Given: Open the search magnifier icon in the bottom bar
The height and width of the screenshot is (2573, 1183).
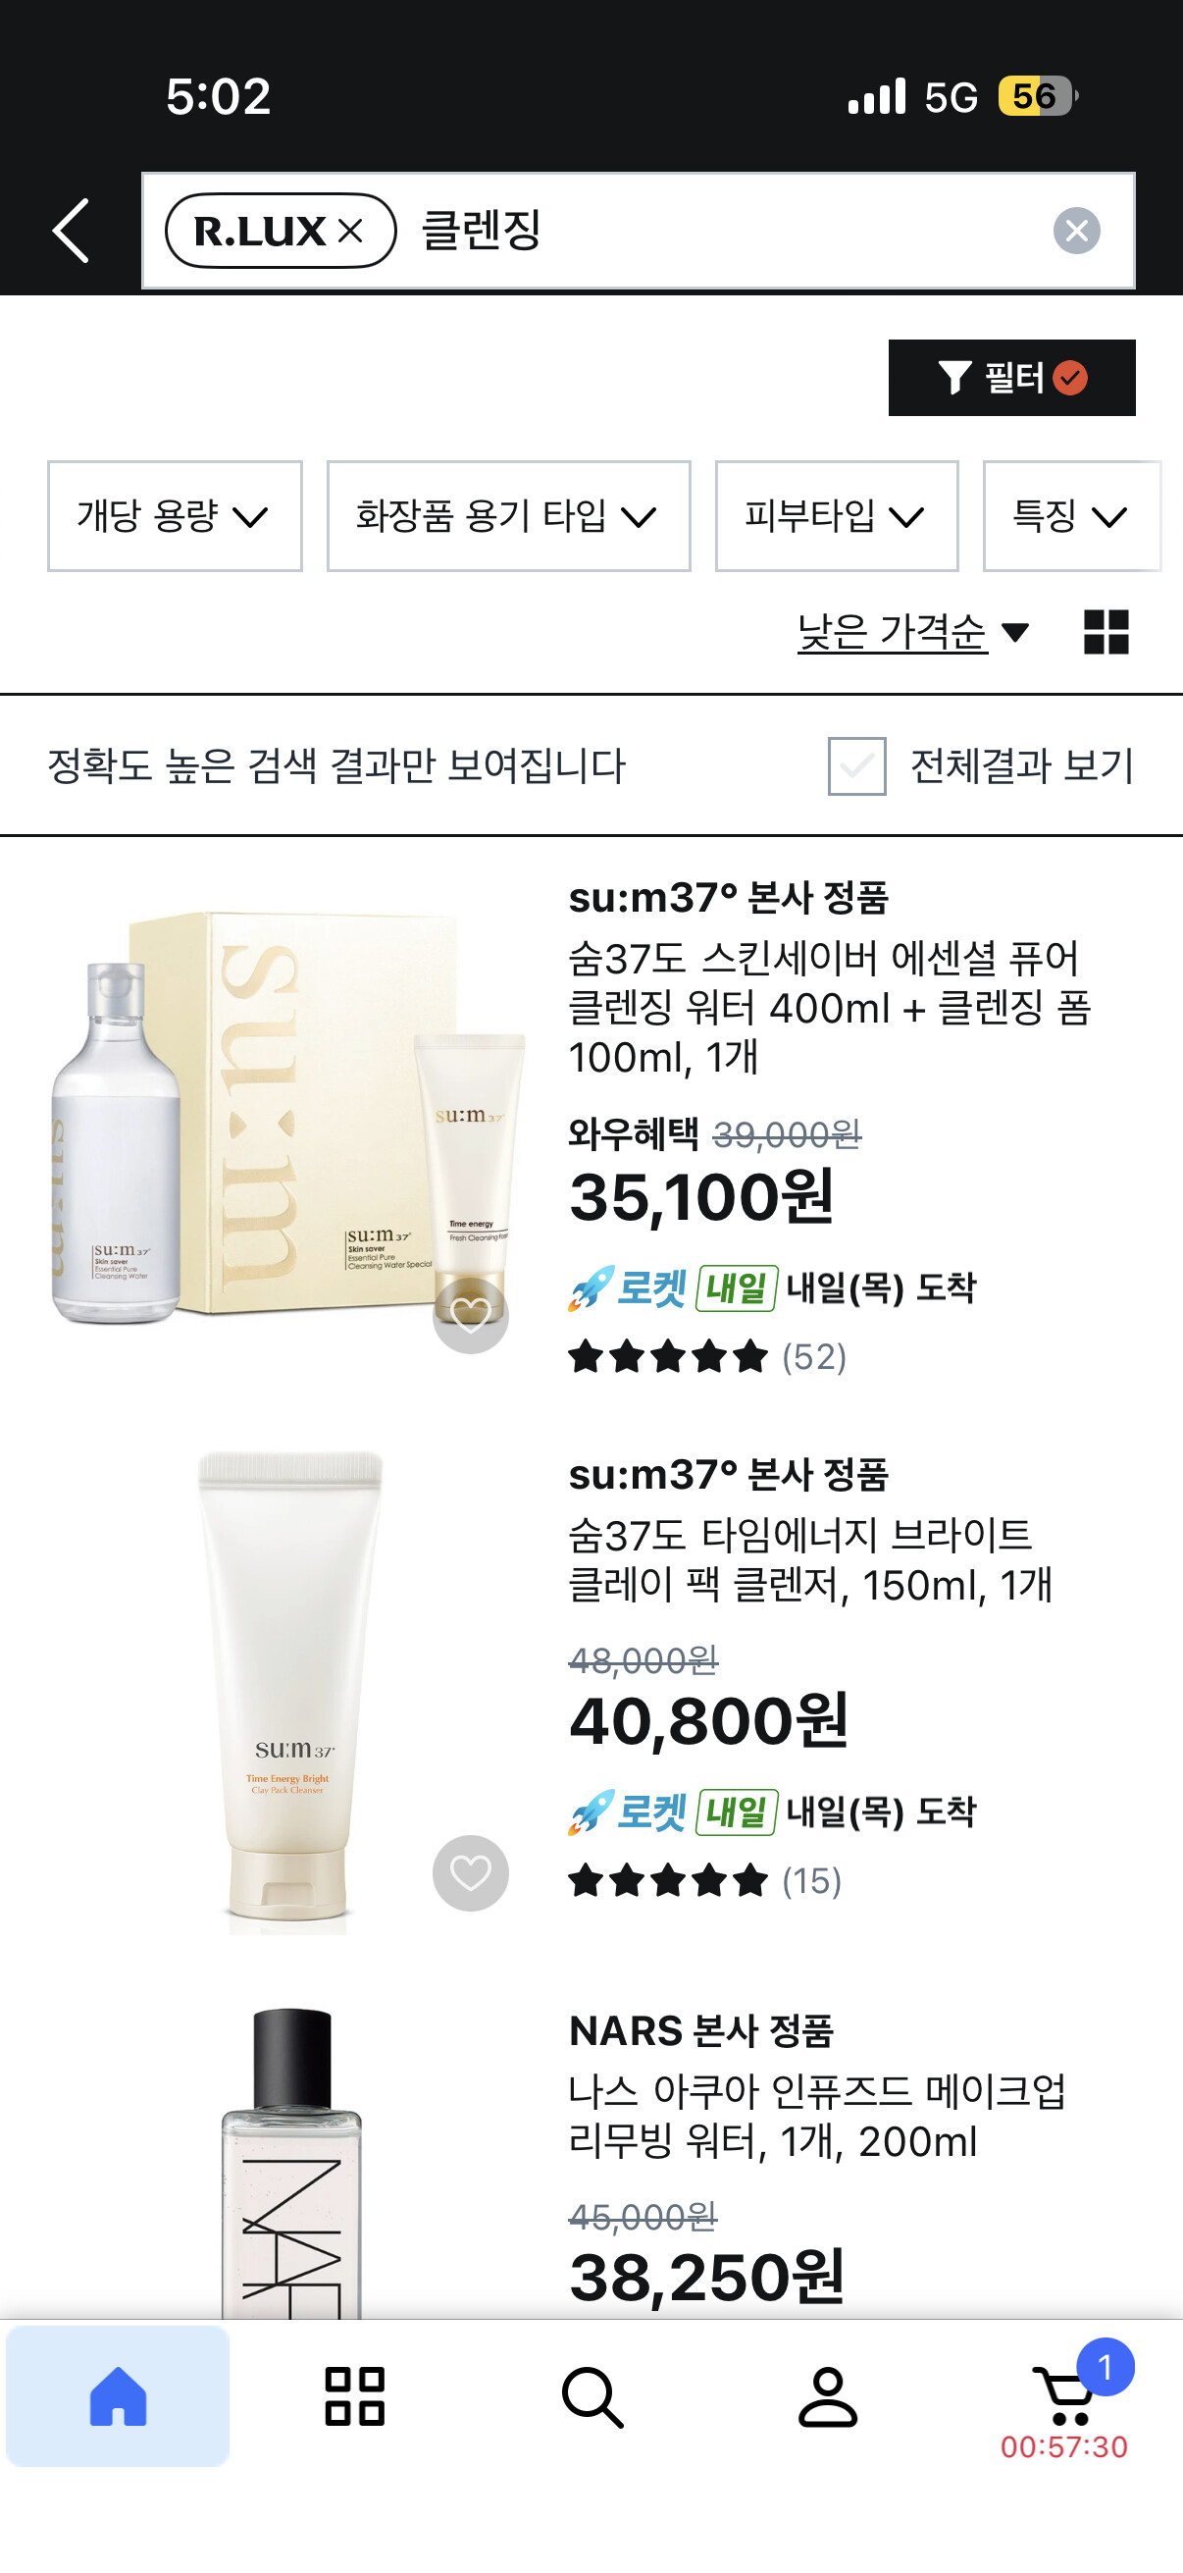Looking at the screenshot, I should pyautogui.click(x=592, y=2396).
